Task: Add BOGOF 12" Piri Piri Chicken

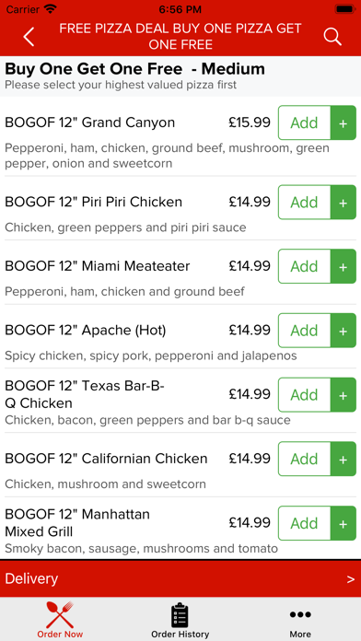Action: coord(305,202)
